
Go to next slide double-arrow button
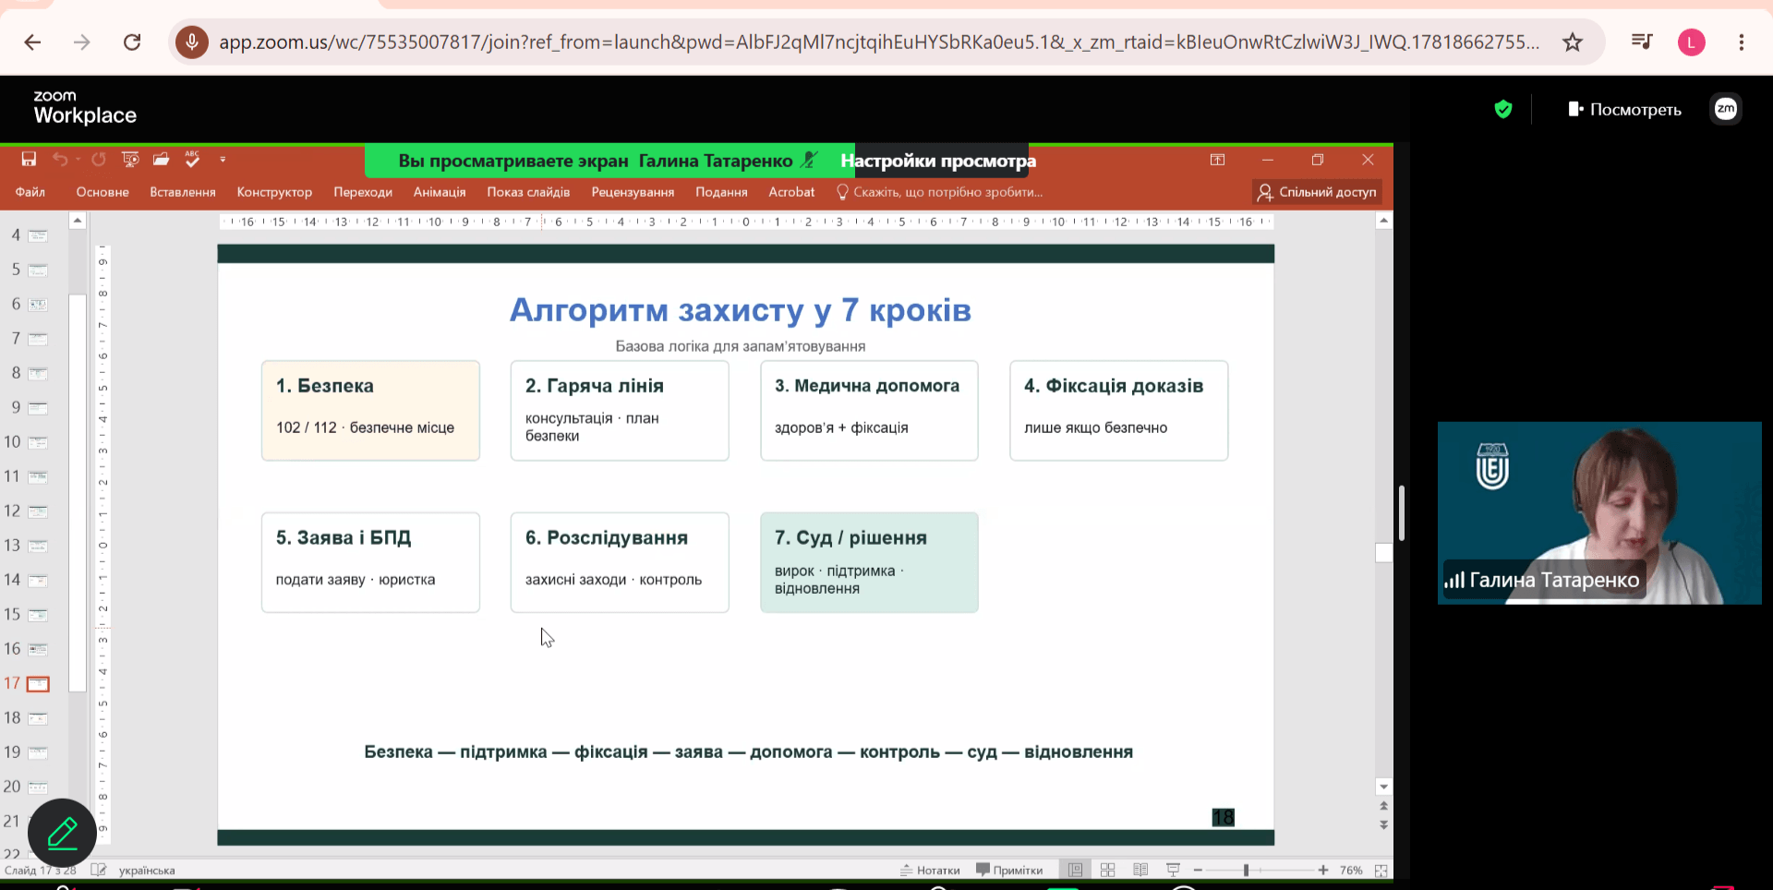1383,824
